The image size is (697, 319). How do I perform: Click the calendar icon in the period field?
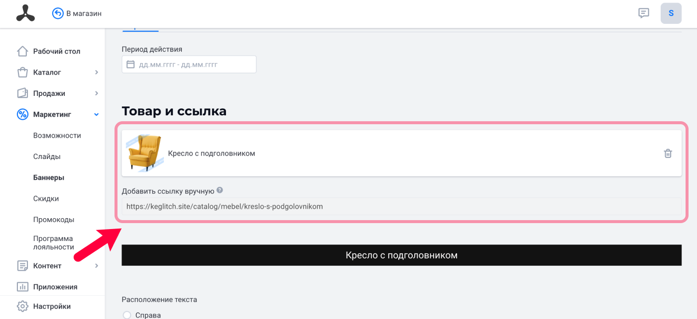[x=131, y=65]
